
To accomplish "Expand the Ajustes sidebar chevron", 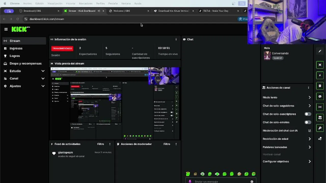I will [x=43, y=86].
